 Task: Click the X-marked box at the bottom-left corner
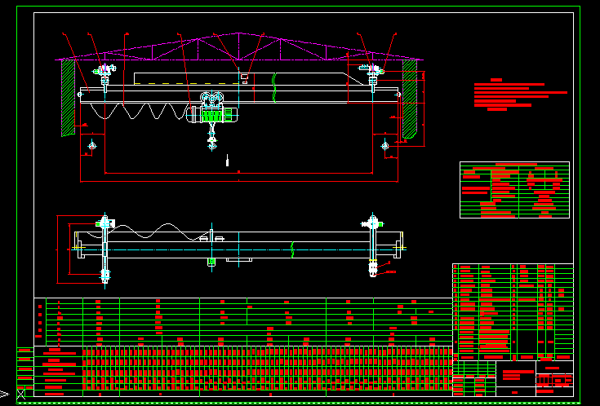pyautogui.click(x=21, y=393)
